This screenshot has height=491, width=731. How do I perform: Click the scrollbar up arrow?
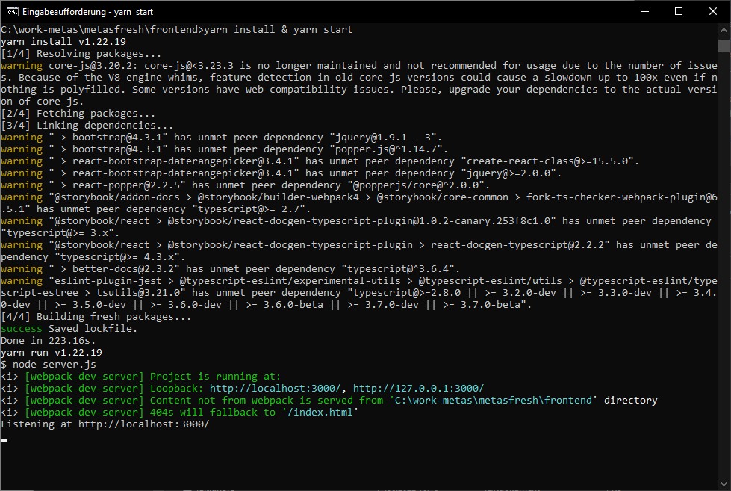[x=724, y=30]
